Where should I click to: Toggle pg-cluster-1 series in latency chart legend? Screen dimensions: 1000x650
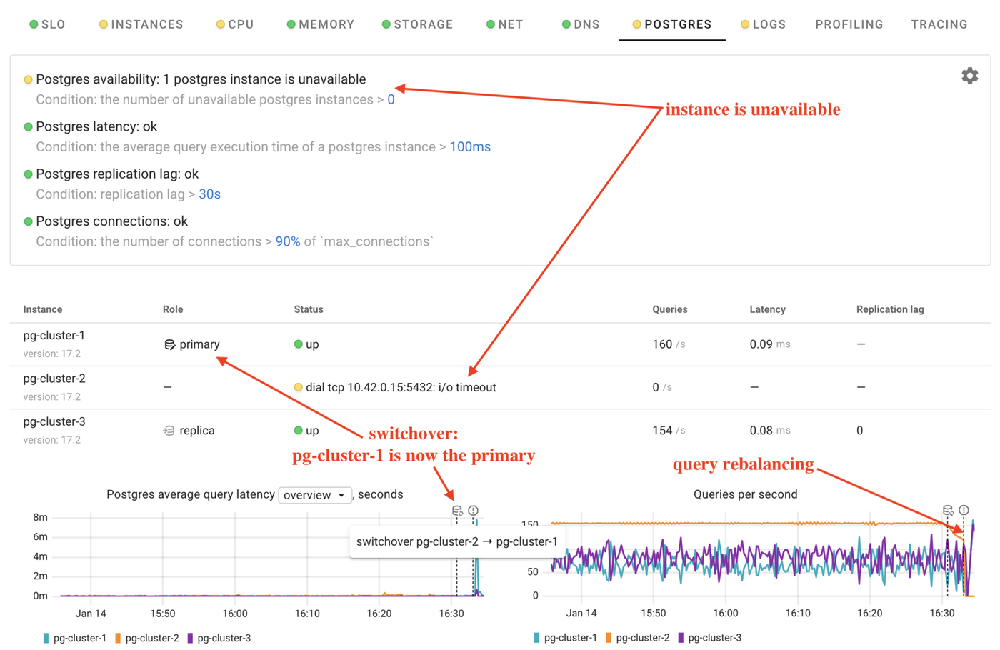click(74, 638)
